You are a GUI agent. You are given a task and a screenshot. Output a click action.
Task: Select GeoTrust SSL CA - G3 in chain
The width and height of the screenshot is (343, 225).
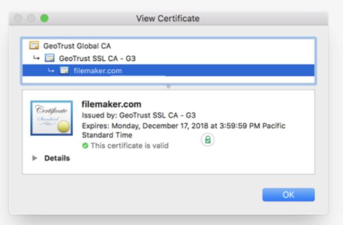click(x=97, y=58)
